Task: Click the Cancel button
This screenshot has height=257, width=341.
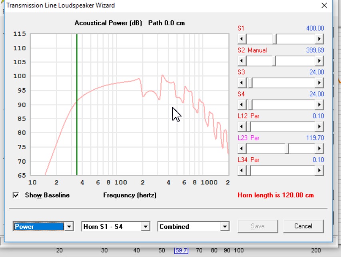Action: (303, 226)
